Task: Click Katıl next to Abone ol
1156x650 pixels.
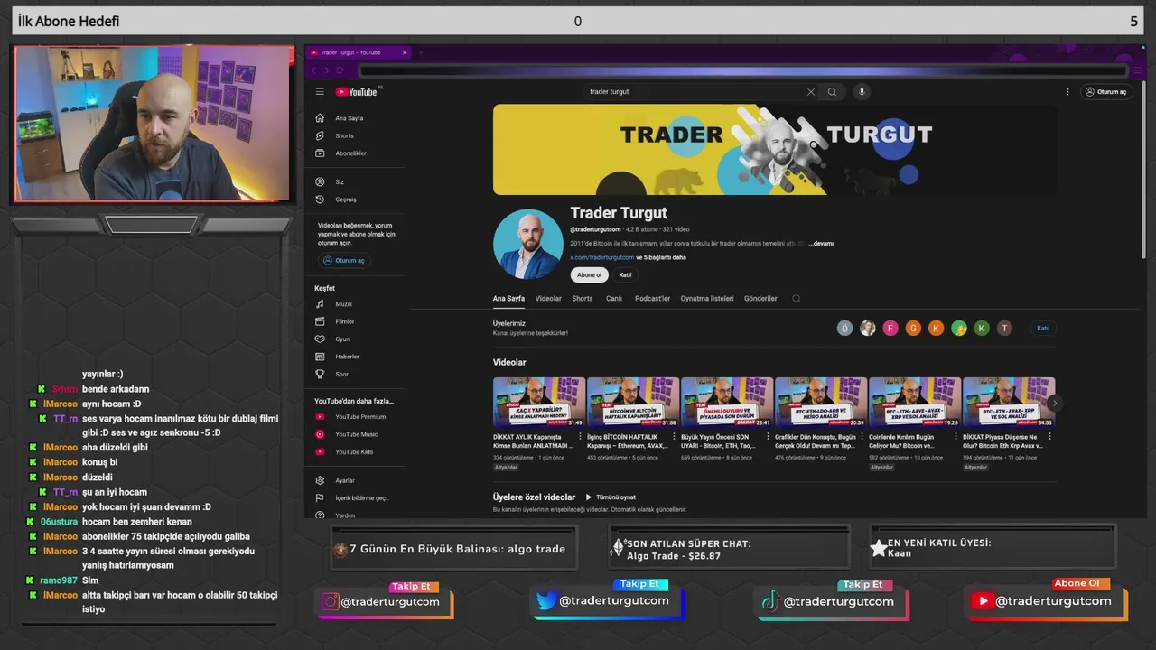Action: point(625,274)
